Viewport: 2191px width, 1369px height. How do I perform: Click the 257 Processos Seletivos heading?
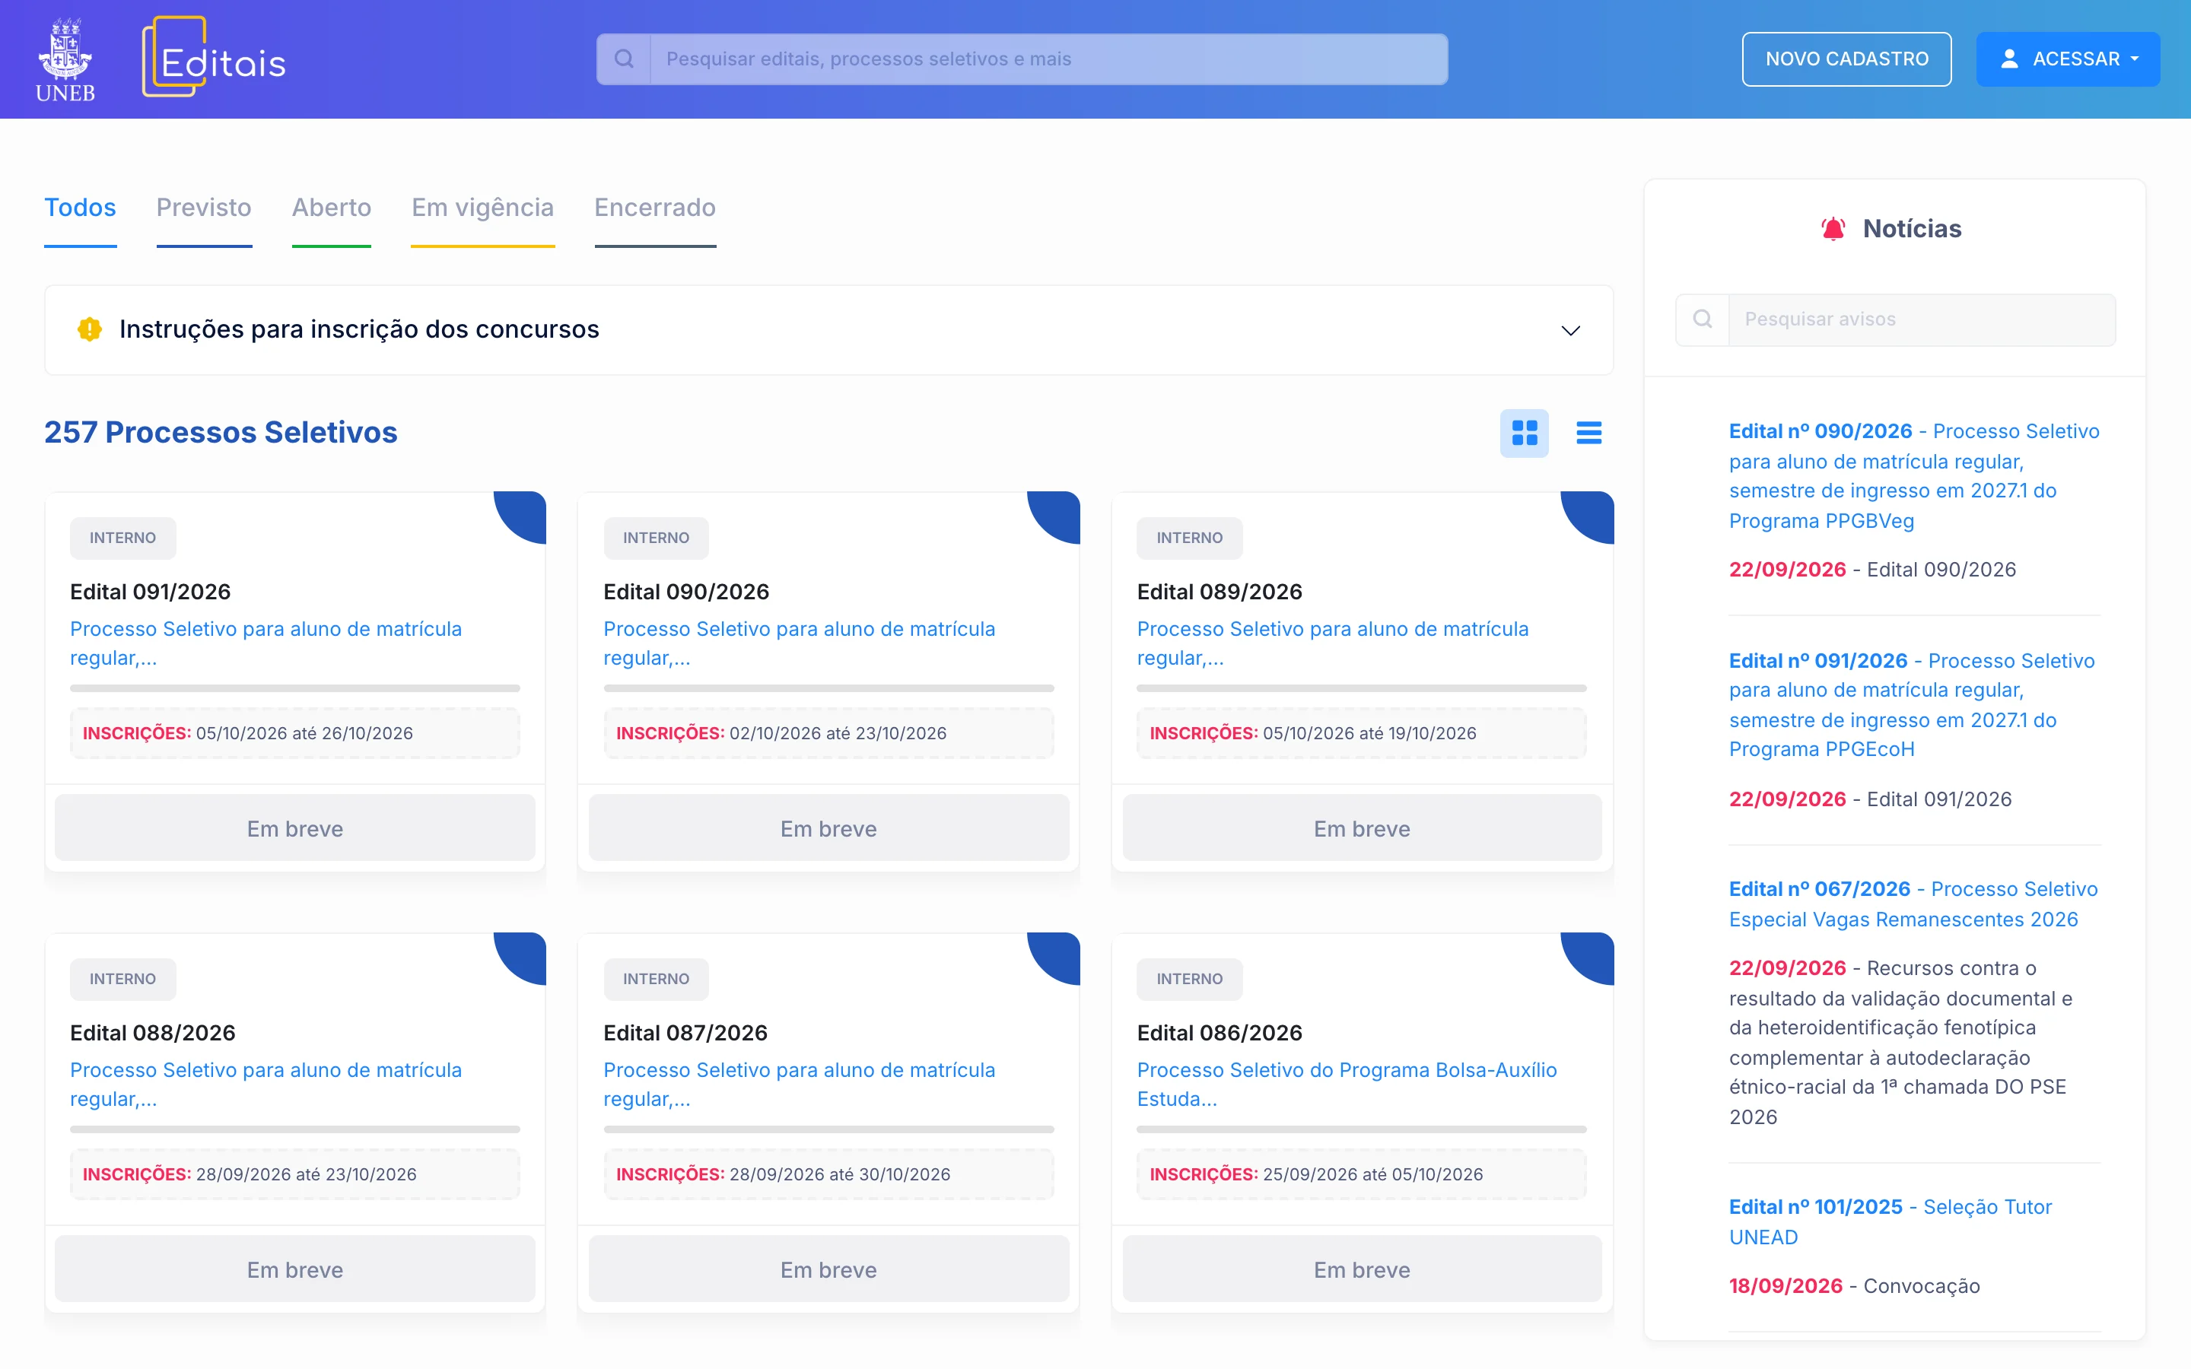221,433
